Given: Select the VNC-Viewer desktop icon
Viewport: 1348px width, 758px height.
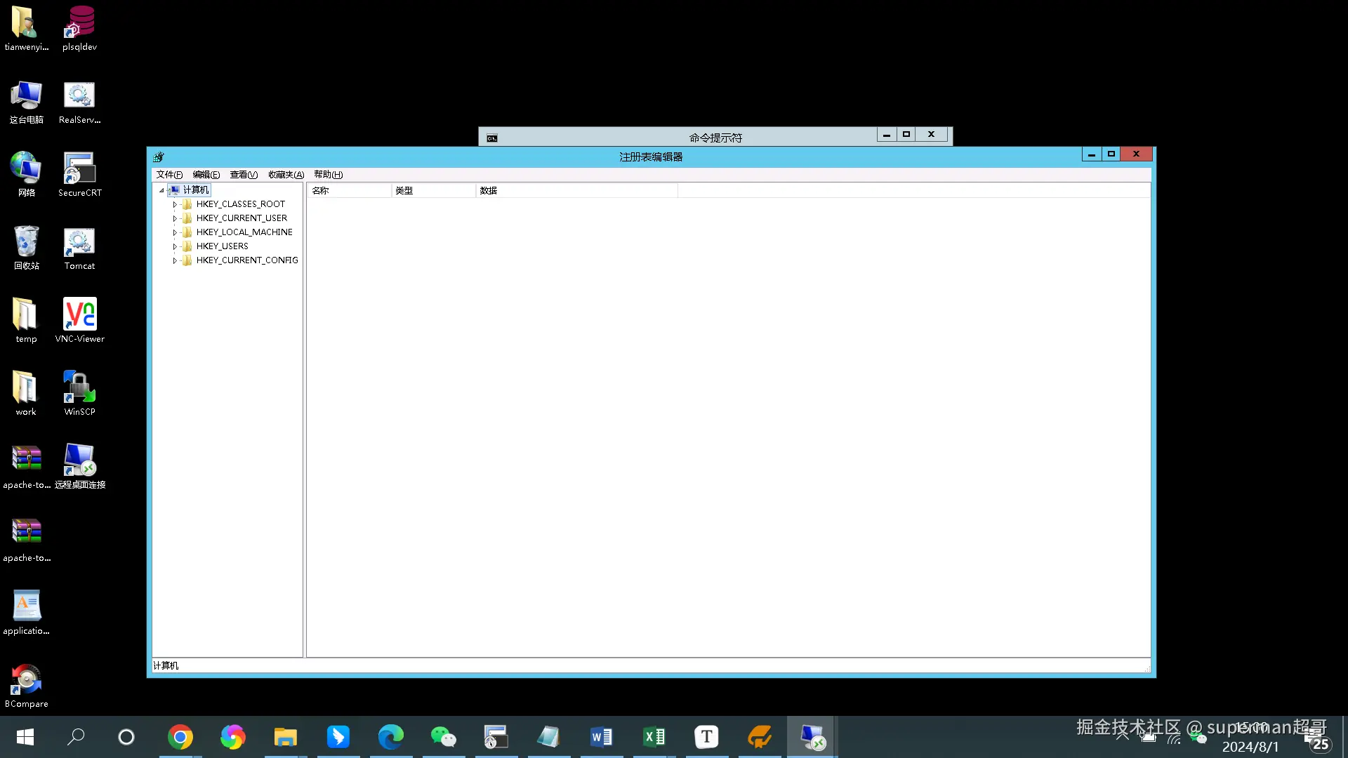Looking at the screenshot, I should pyautogui.click(x=79, y=317).
